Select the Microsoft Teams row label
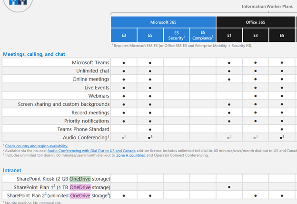 90,62
